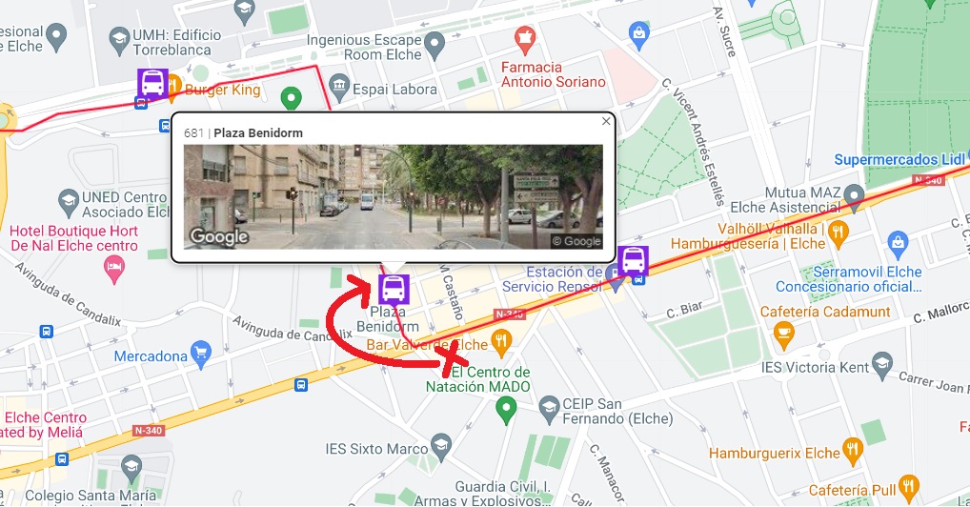This screenshot has height=507, width=970.
Task: Click the Espai Labora museum pin
Action: pos(339,89)
